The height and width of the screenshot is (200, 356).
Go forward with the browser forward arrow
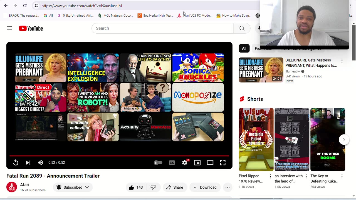[x=15, y=6]
